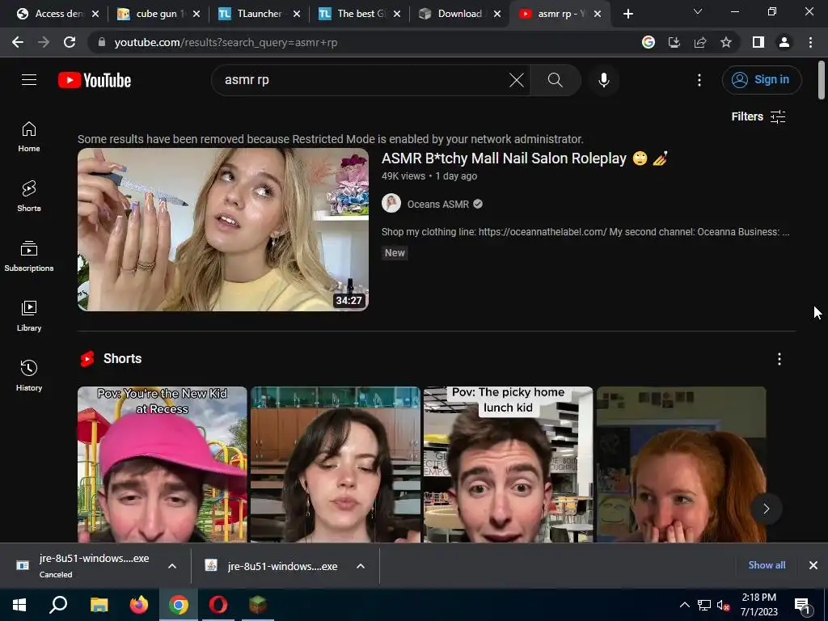Click the install app icon in address bar

pyautogui.click(x=674, y=42)
